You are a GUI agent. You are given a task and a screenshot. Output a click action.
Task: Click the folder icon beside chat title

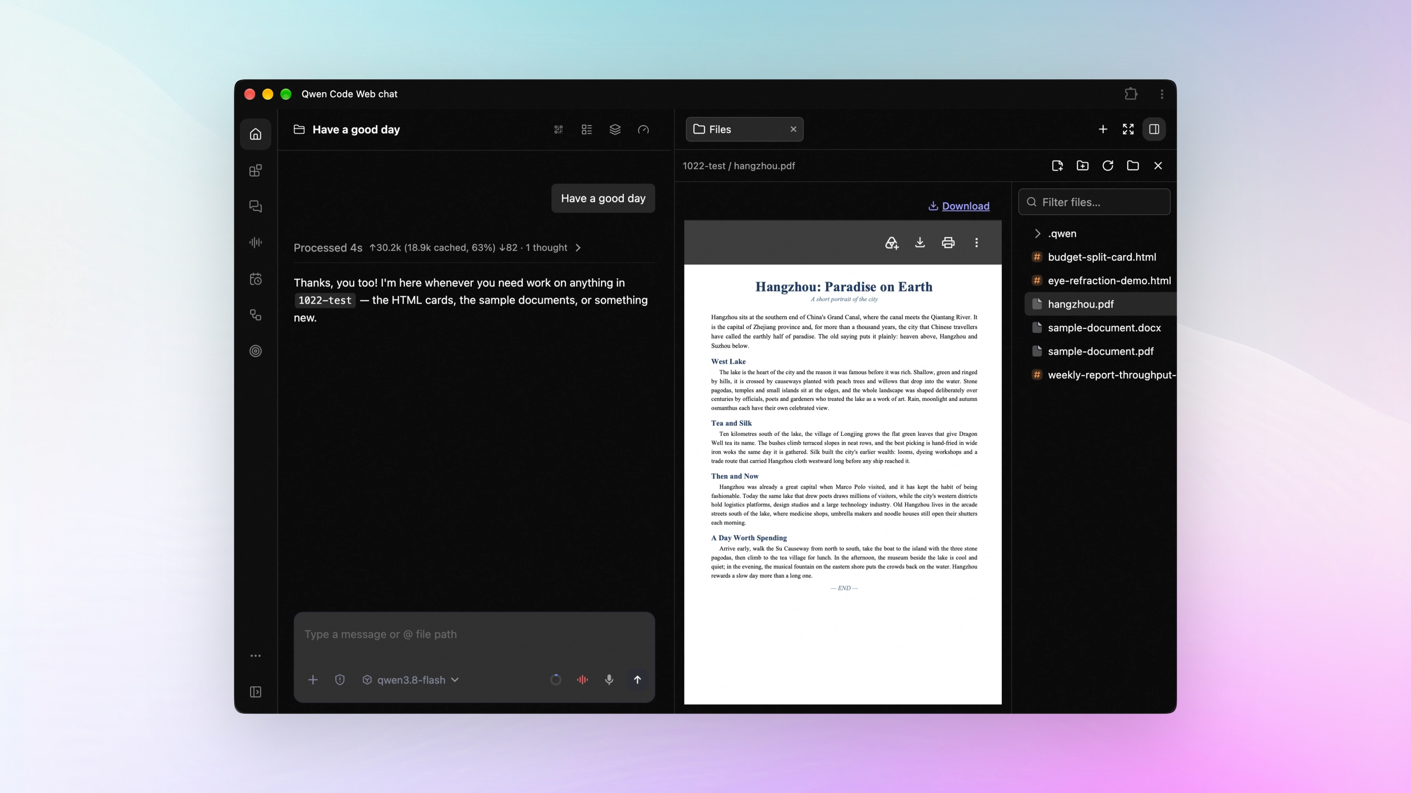tap(299, 130)
